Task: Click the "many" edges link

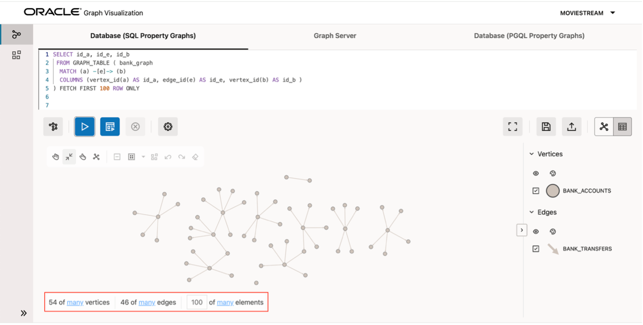Action: tap(147, 302)
